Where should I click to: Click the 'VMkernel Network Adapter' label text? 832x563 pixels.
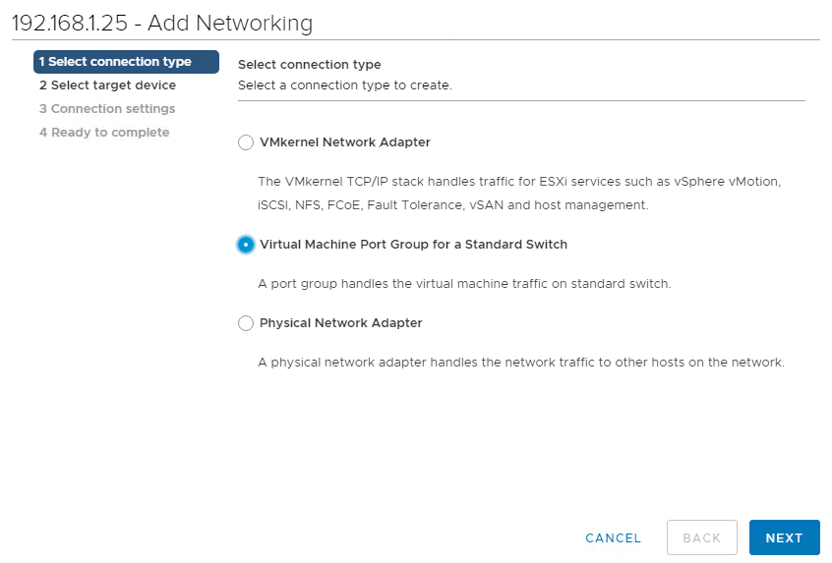345,142
